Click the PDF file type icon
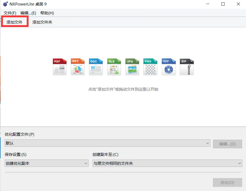This screenshot has width=246, height=191. (60, 67)
